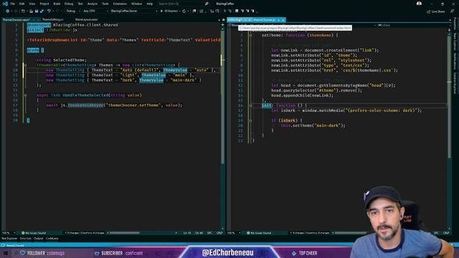Viewport: 459px width, 258px height.
Task: Open left editor zoom level dropdown
Action: click(x=9, y=233)
